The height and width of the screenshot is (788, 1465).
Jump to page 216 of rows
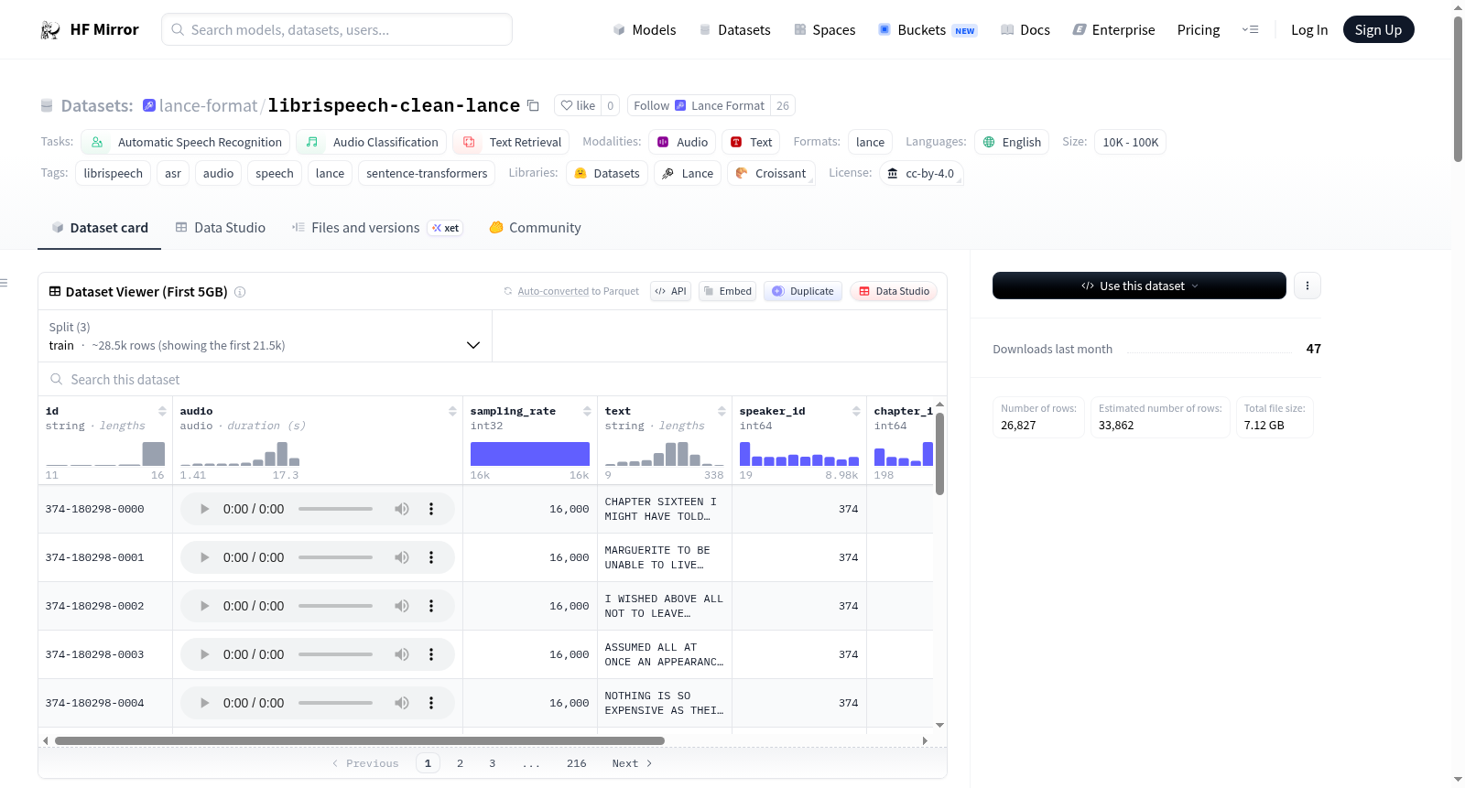pos(577,763)
